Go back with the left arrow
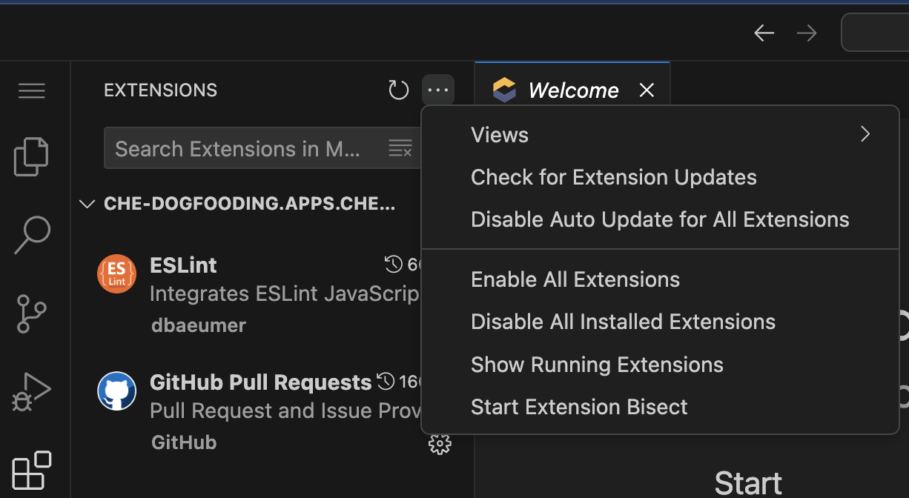This screenshot has height=498, width=909. [764, 33]
